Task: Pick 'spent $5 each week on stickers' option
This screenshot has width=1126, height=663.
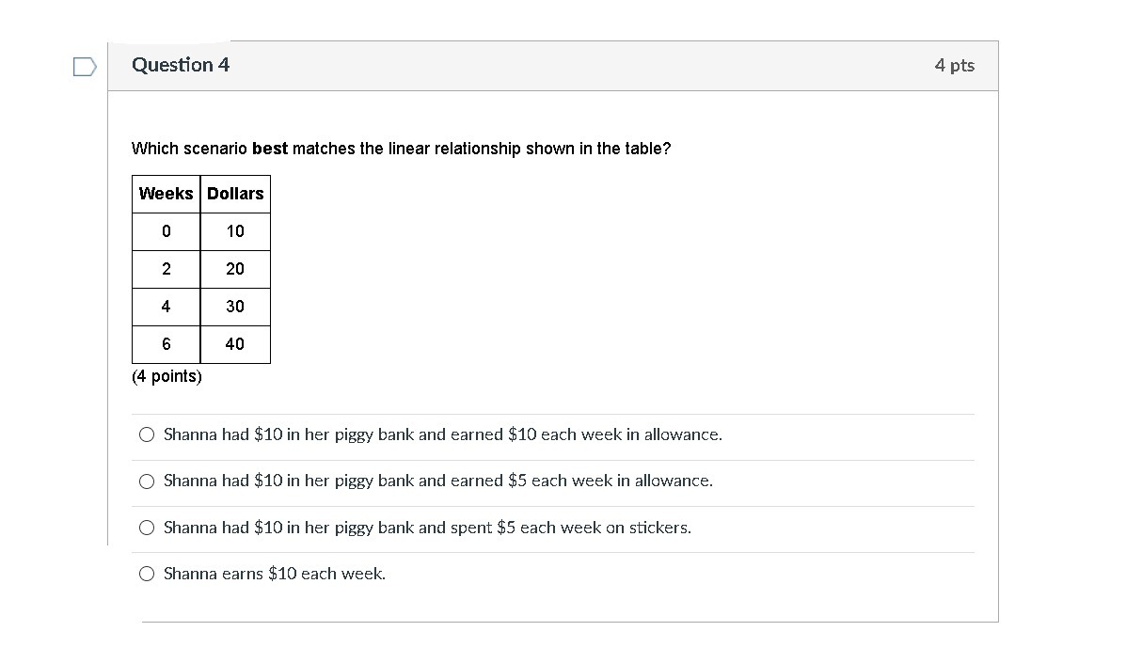Action: pyautogui.click(x=147, y=528)
